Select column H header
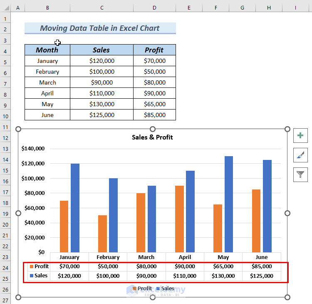The image size is (312, 304). coord(269,7)
